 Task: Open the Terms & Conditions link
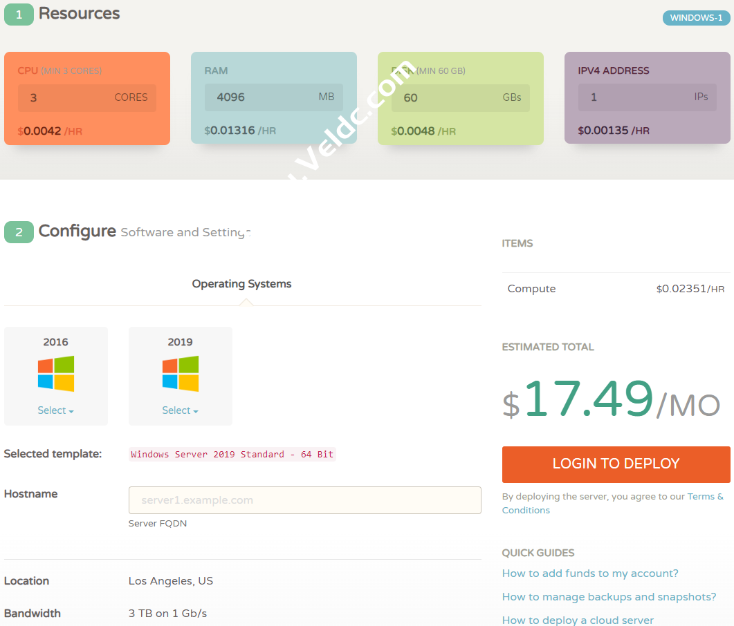point(705,497)
